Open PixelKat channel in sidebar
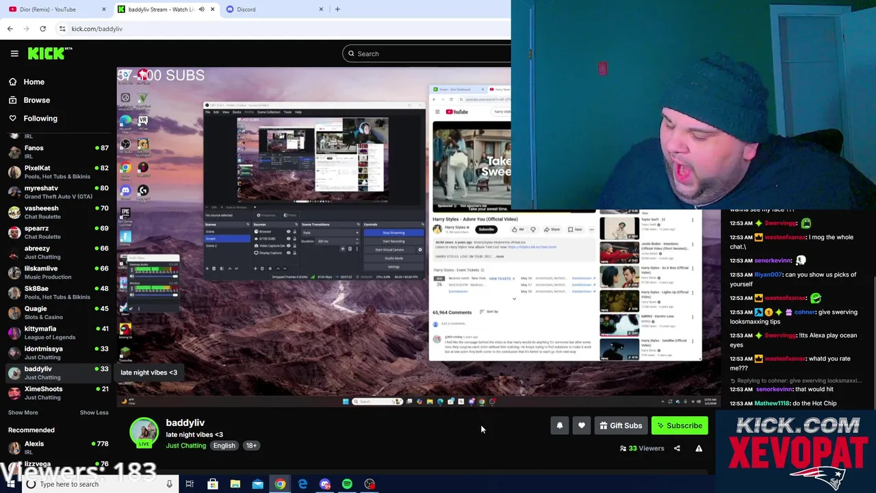Viewport: 876px width, 493px height. pos(58,172)
